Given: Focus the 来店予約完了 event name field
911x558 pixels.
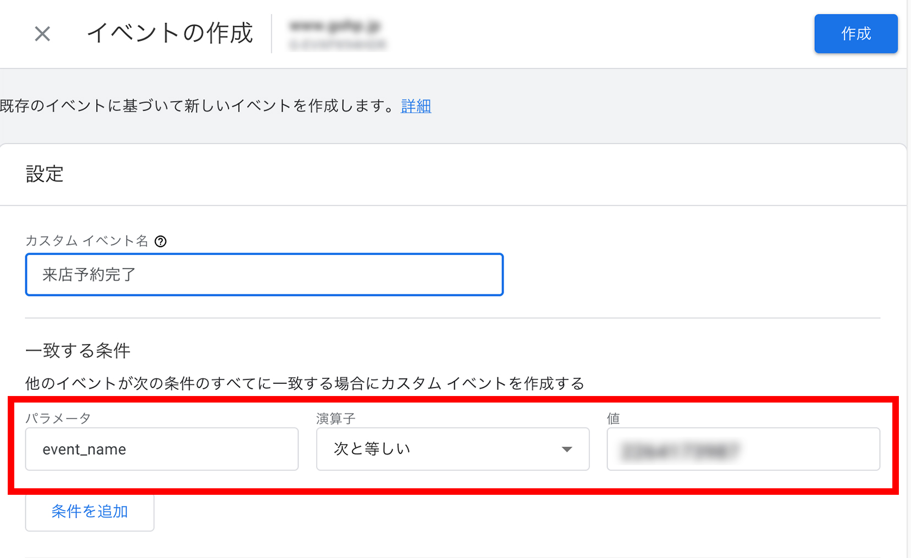Looking at the screenshot, I should click(x=264, y=275).
